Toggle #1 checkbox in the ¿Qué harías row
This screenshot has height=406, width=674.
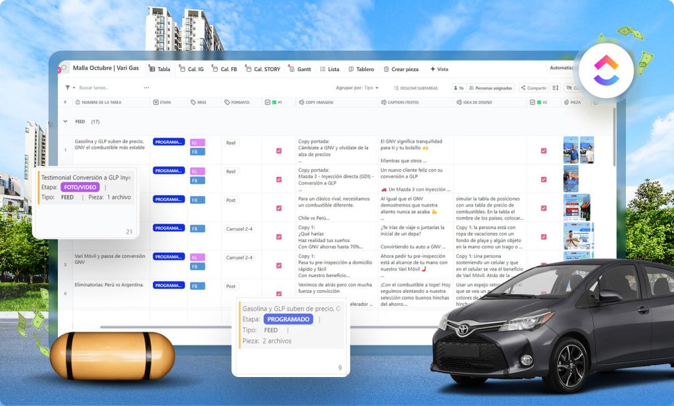tap(279, 237)
